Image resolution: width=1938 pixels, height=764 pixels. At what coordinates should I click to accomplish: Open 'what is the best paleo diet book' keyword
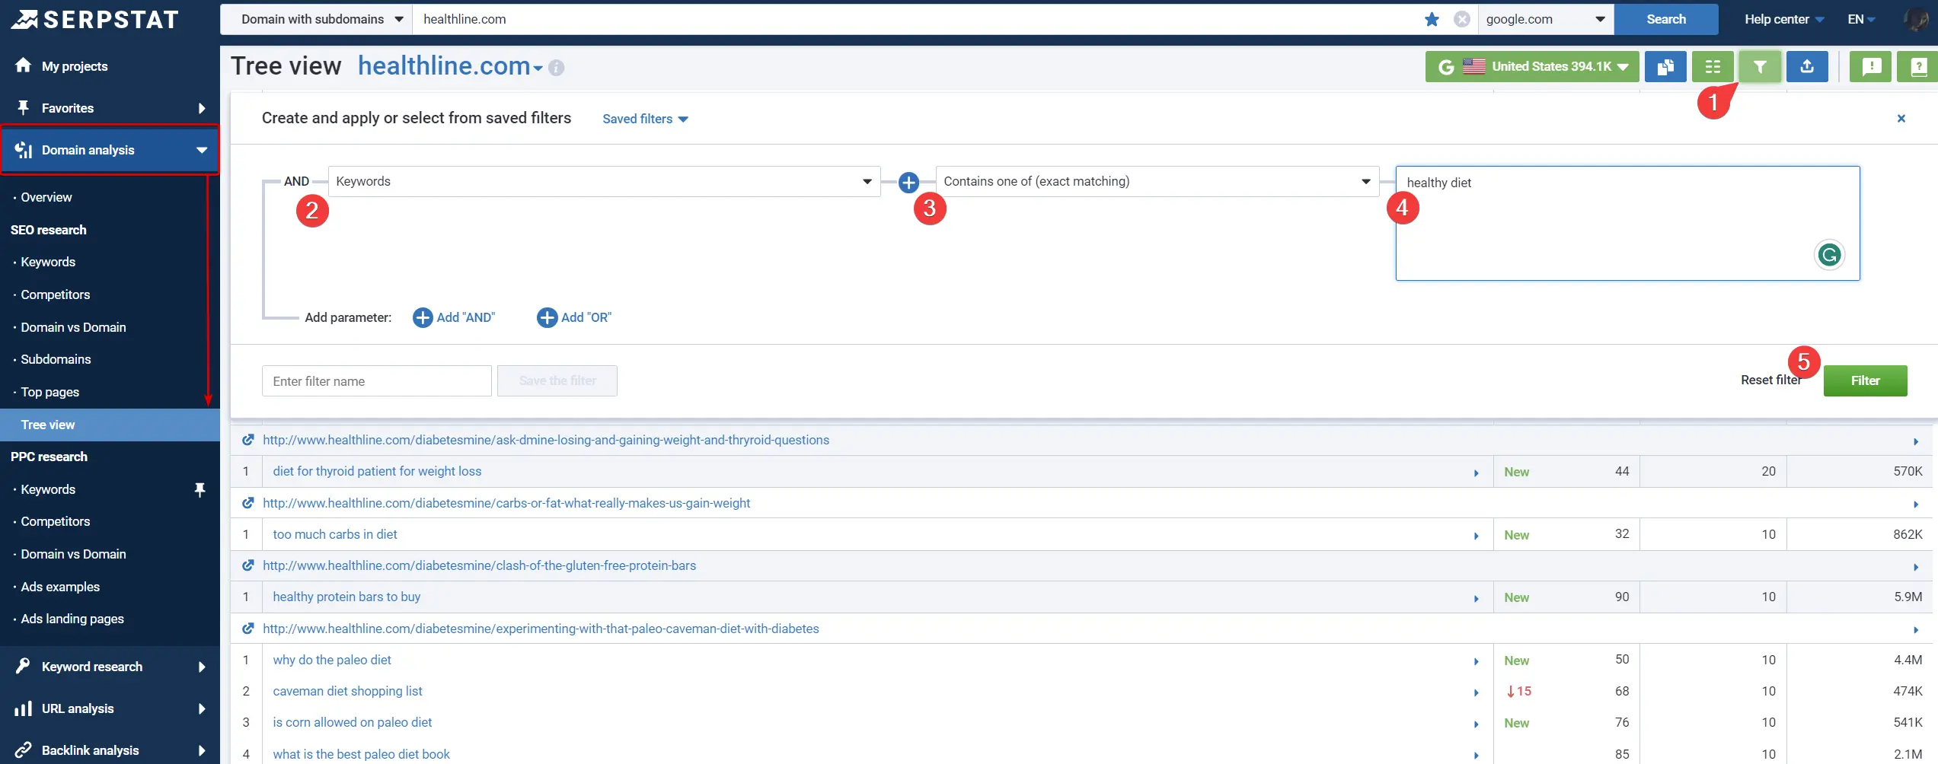tap(361, 754)
